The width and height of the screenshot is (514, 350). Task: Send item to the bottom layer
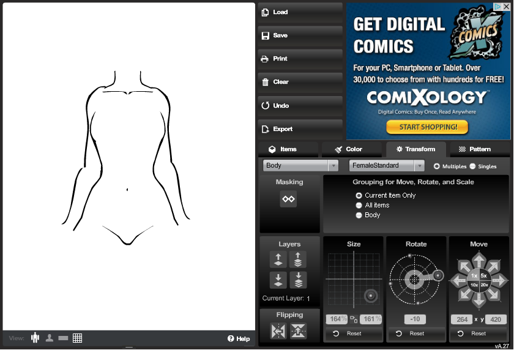click(298, 280)
